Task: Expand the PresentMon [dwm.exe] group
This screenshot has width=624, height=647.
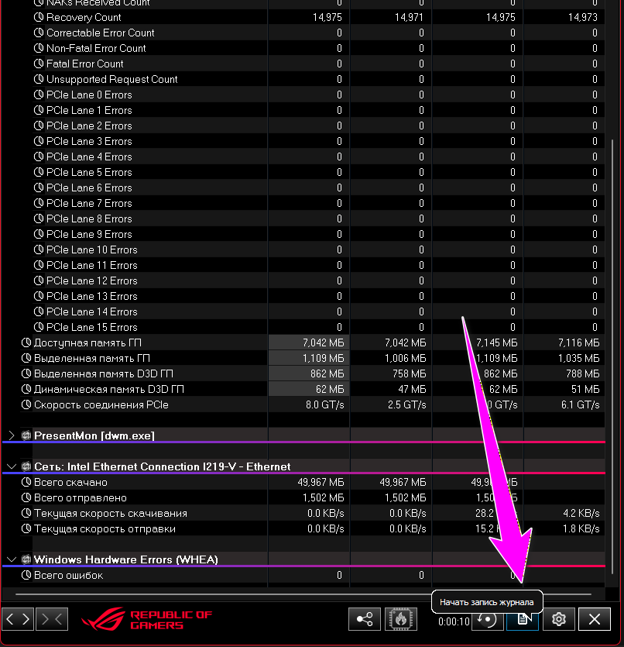Action: [11, 435]
